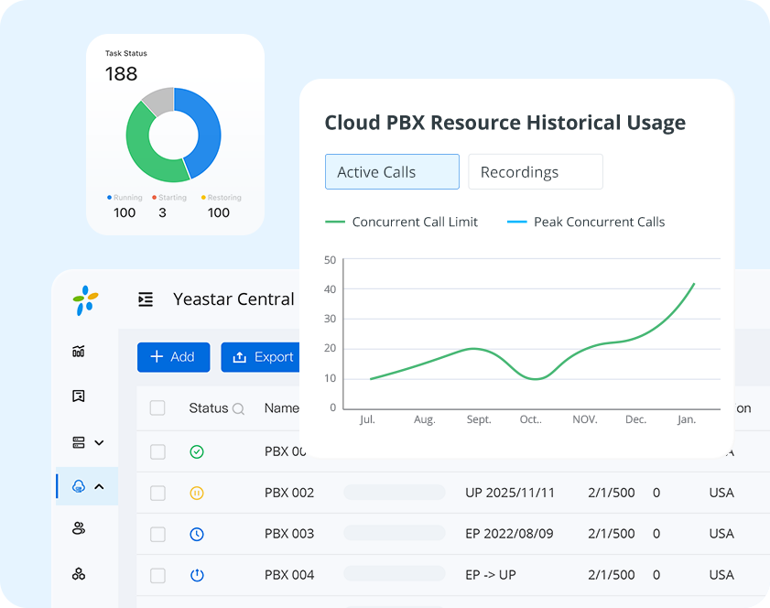
Task: Click the Yeastar logo in the sidebar
Action: (85, 300)
